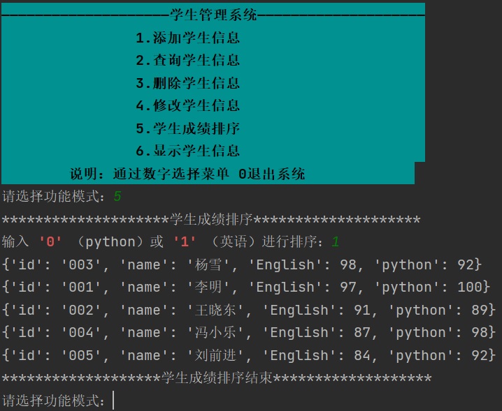This screenshot has width=502, height=411.
Task: Click menu line '2.查询学生信息'
Action: tap(187, 60)
